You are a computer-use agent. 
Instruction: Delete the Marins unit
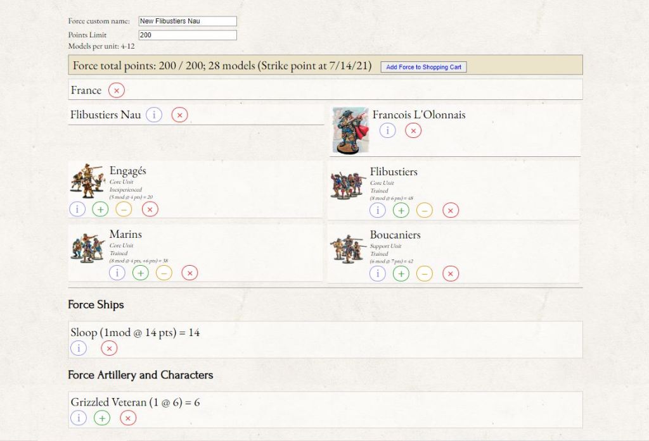click(x=190, y=273)
